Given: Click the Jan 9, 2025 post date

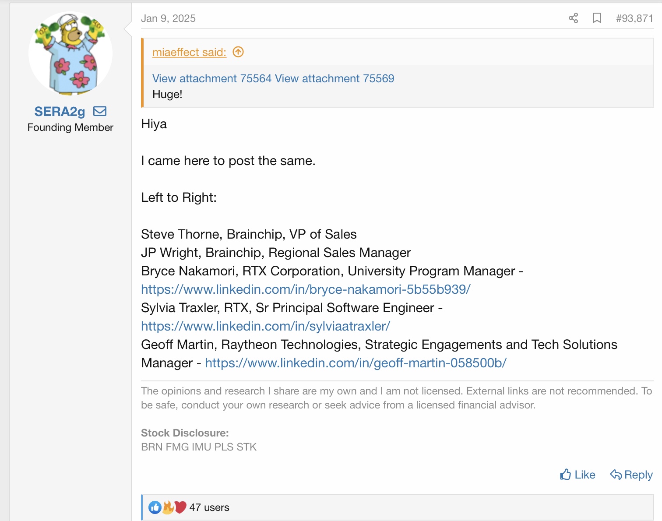Looking at the screenshot, I should point(168,18).
